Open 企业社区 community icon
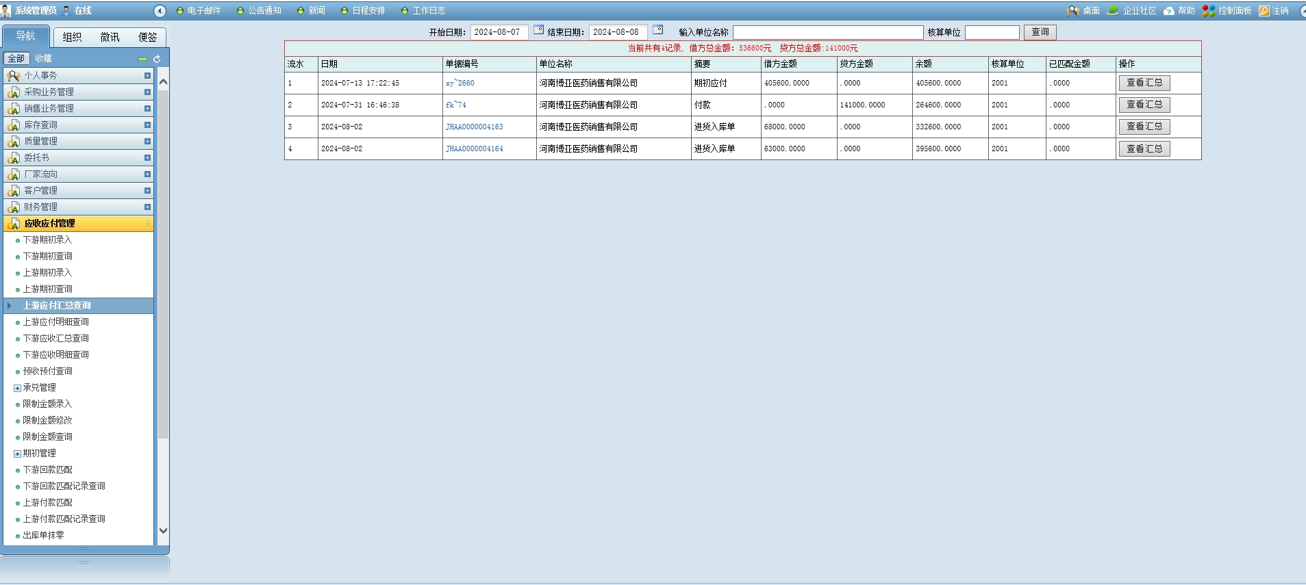 coord(1113,11)
